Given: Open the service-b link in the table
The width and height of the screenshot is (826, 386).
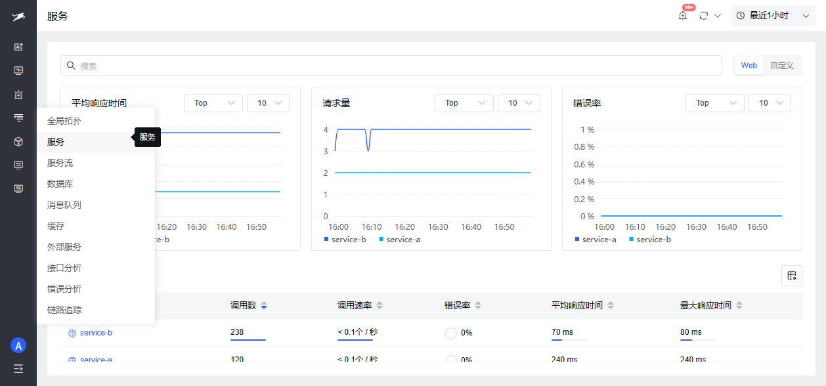Looking at the screenshot, I should (96, 333).
